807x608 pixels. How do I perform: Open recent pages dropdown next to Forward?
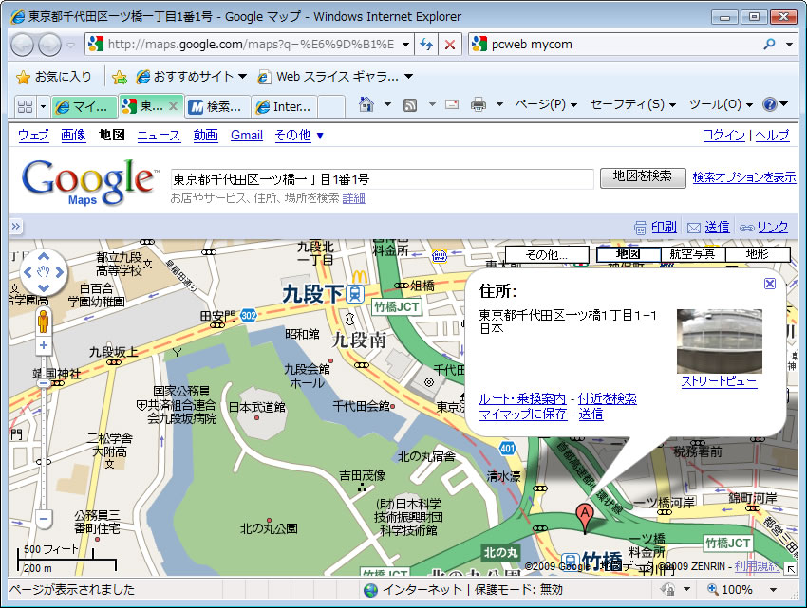tap(71, 46)
